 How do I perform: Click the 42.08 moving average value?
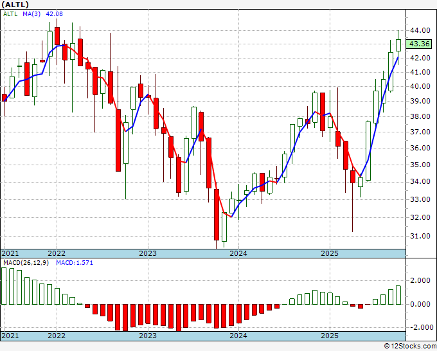click(x=55, y=14)
